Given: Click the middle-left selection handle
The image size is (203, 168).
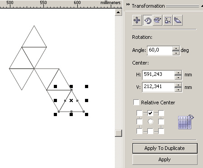Looking at the screenshot, I should pos(56,100).
